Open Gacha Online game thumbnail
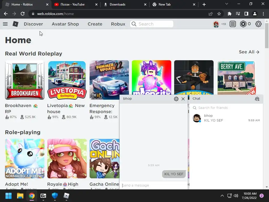269x202 pixels. pos(105,159)
